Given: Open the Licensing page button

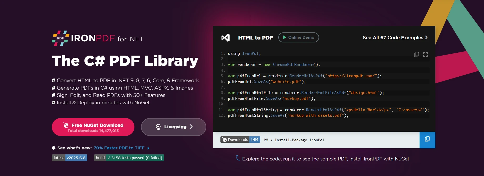Looking at the screenshot, I should 173,127.
